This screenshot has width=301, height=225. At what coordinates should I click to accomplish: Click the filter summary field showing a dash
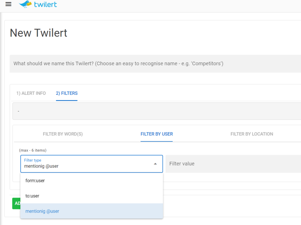[x=156, y=111]
